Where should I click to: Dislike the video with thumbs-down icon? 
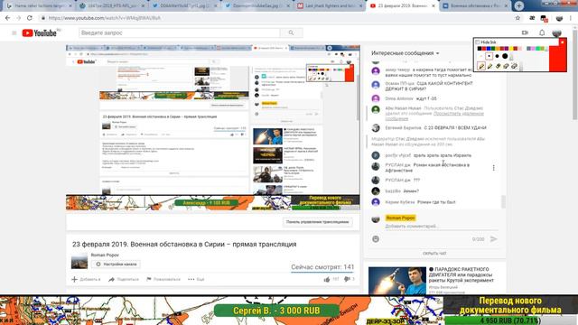347,279
